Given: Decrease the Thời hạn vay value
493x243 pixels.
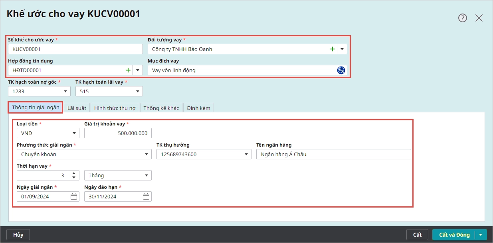Looking at the screenshot, I should [74, 178].
